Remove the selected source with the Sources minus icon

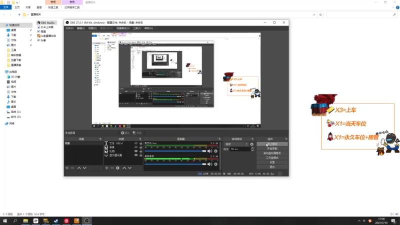112,168
